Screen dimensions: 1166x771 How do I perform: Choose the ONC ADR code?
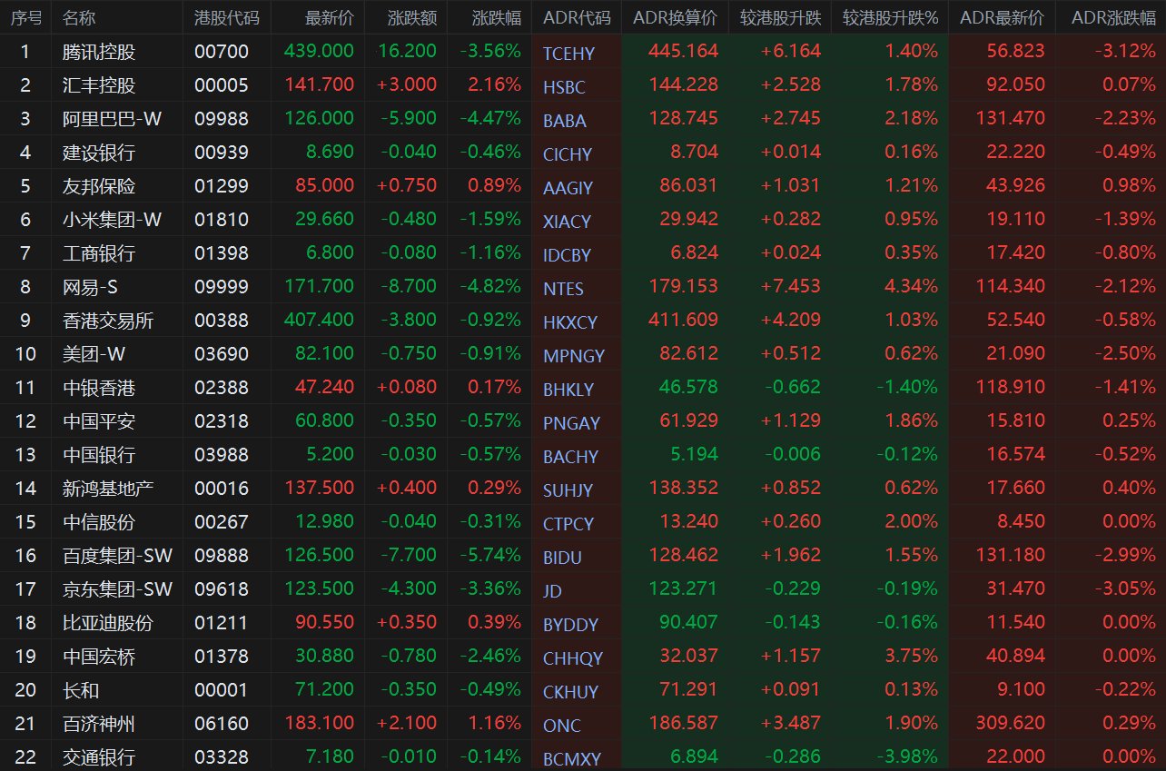562,727
